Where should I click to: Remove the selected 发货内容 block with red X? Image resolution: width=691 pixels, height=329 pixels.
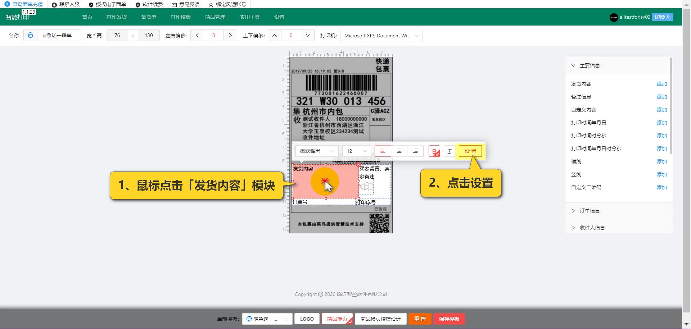tap(358, 165)
